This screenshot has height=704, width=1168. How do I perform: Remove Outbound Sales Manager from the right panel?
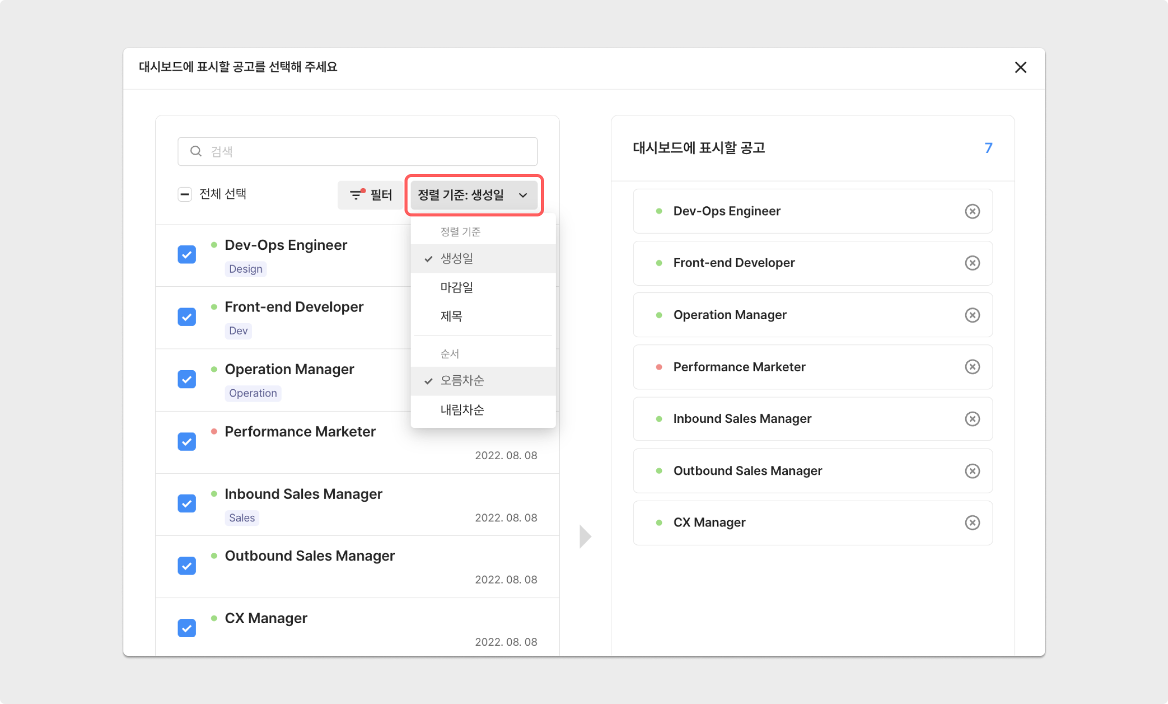[x=972, y=471]
